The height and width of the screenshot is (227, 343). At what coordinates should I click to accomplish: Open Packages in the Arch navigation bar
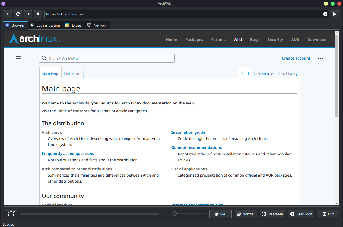point(194,40)
